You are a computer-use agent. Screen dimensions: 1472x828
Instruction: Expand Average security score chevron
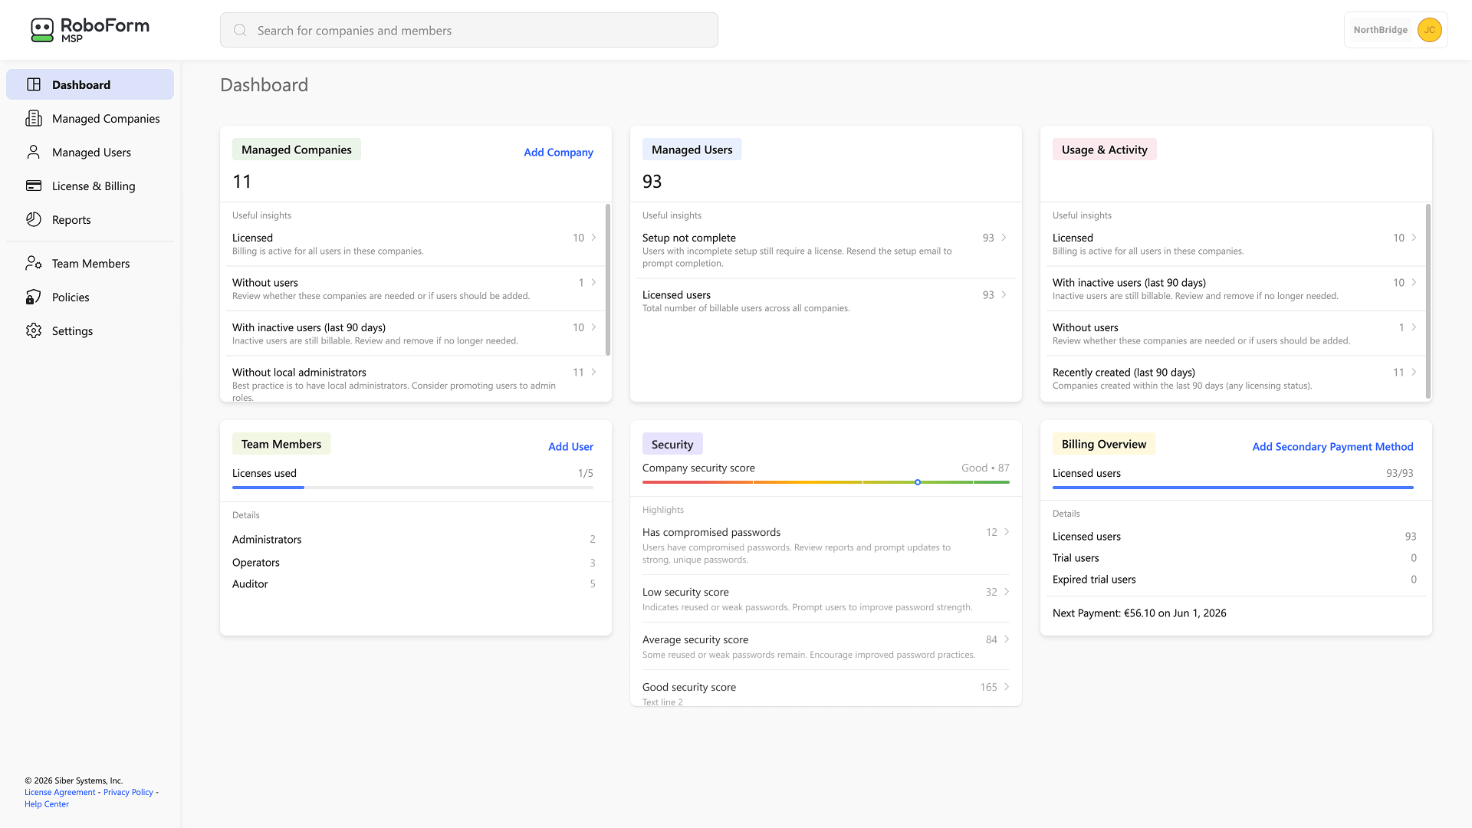[x=1007, y=639]
